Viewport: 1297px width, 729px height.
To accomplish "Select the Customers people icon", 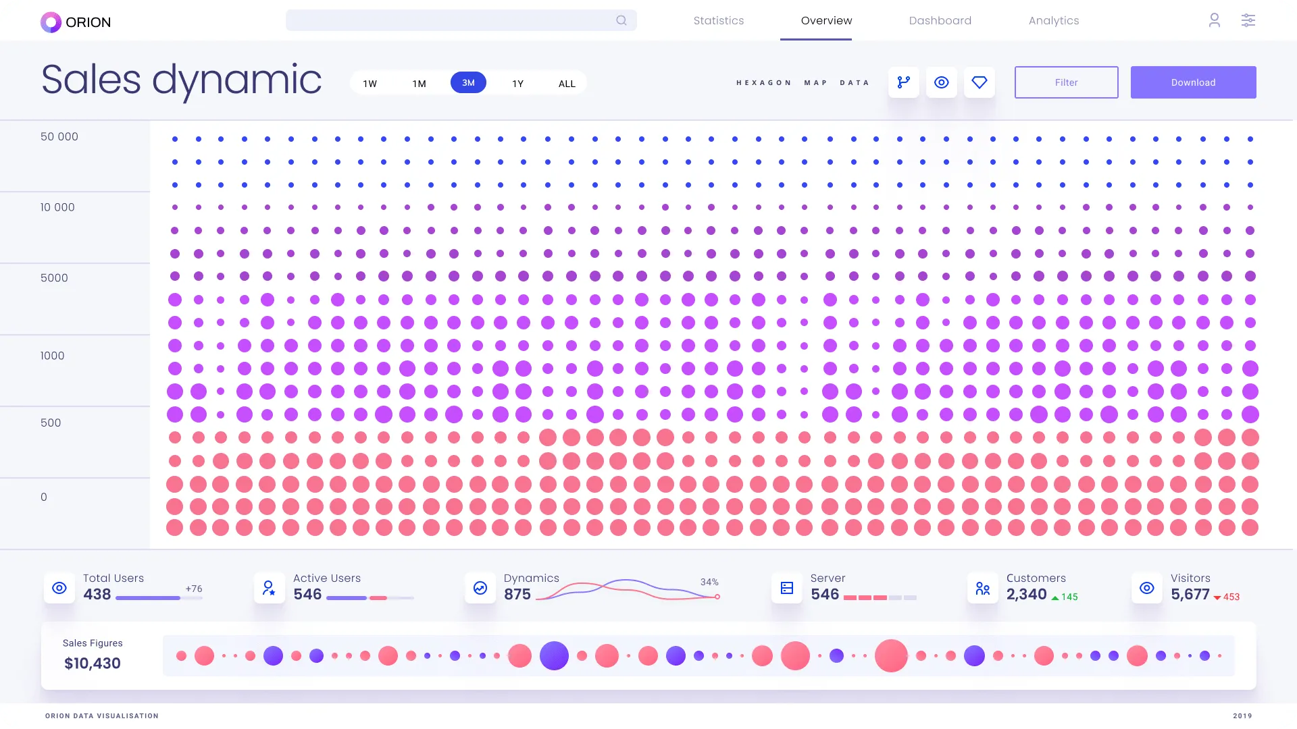I will point(983,588).
